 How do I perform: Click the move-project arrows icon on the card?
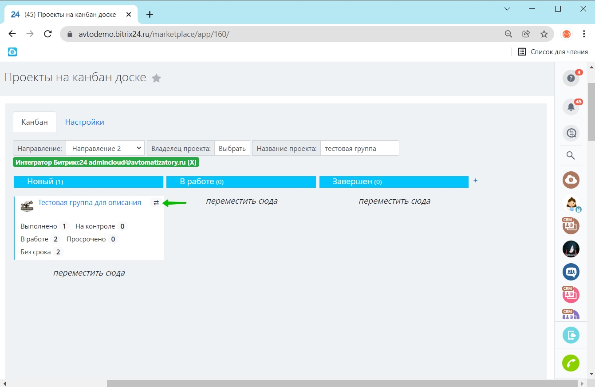coord(156,203)
